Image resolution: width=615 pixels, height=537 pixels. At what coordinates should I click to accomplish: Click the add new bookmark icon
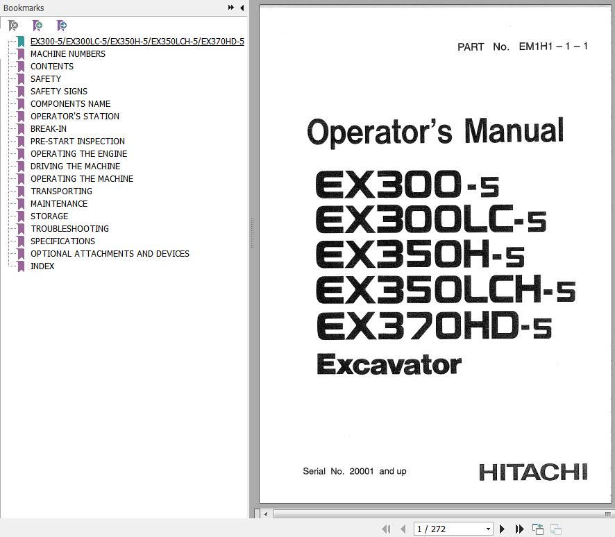click(x=37, y=26)
